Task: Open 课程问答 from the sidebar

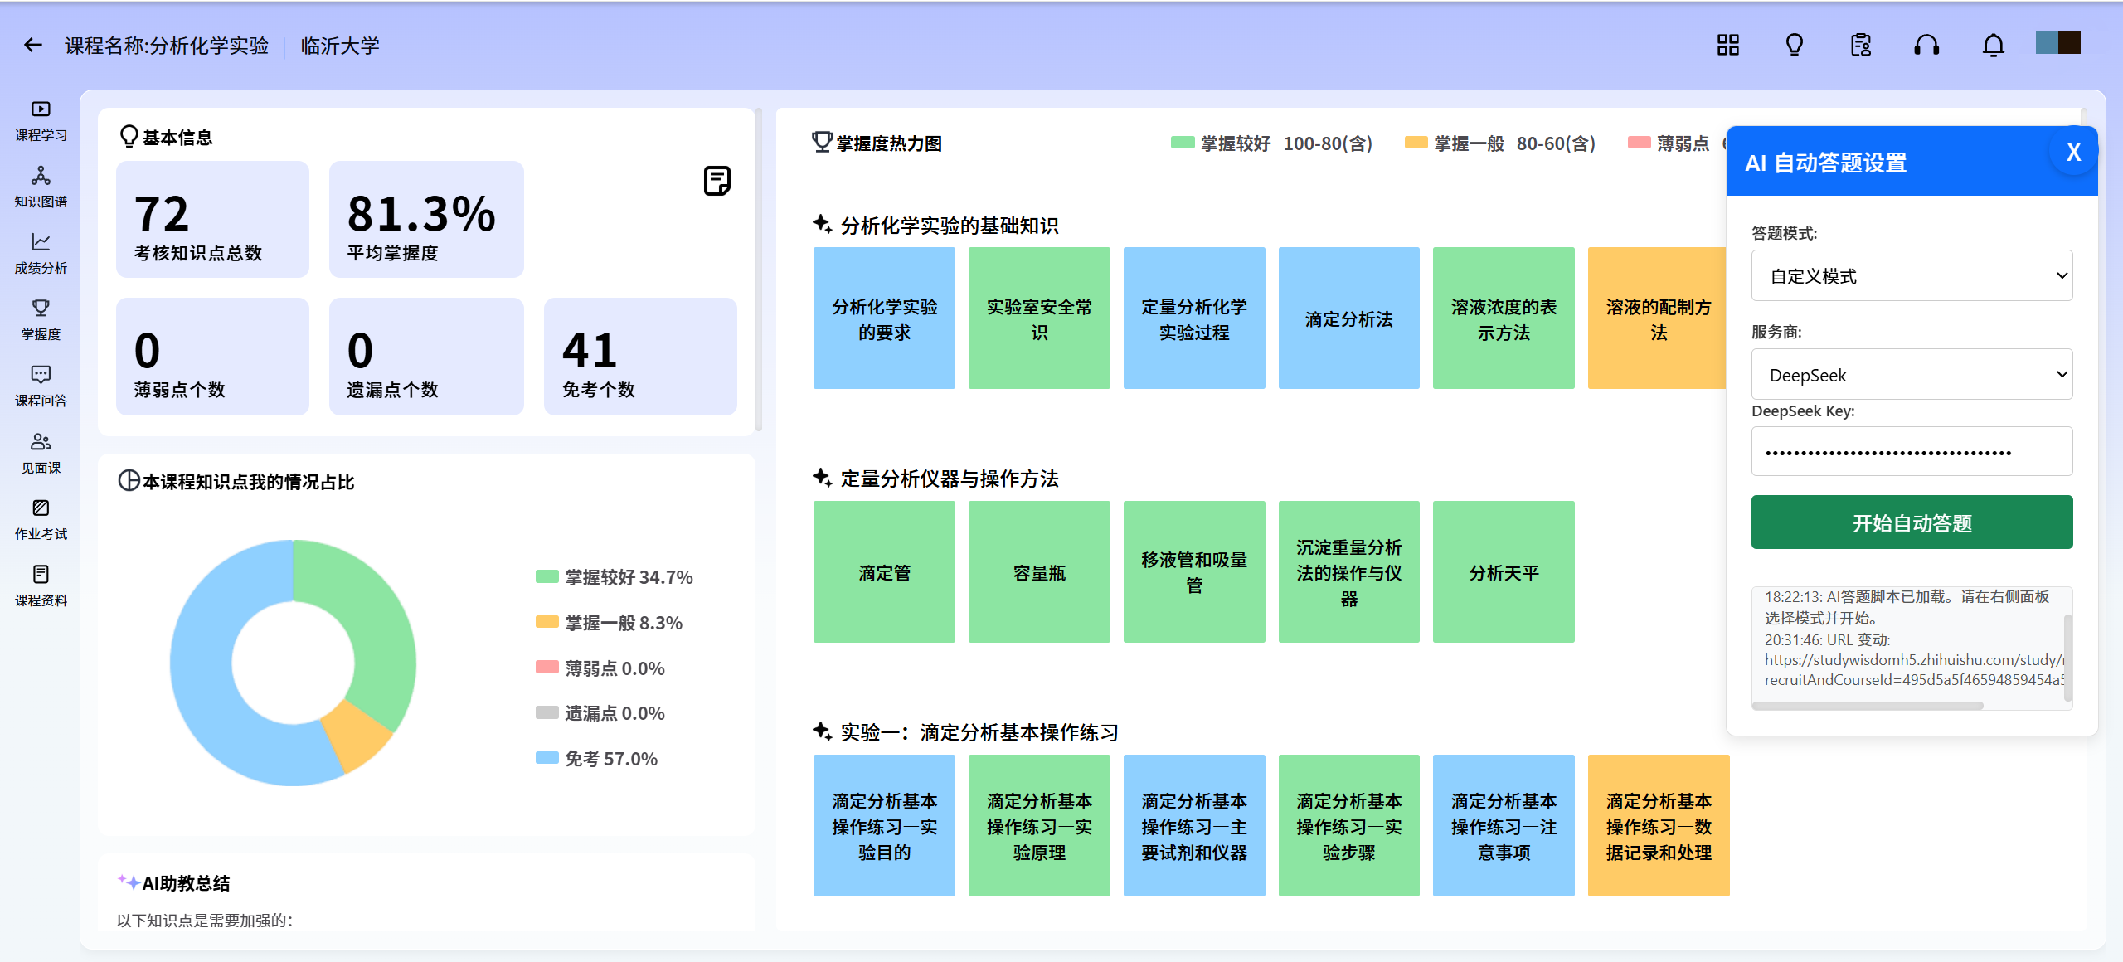Action: (x=41, y=386)
